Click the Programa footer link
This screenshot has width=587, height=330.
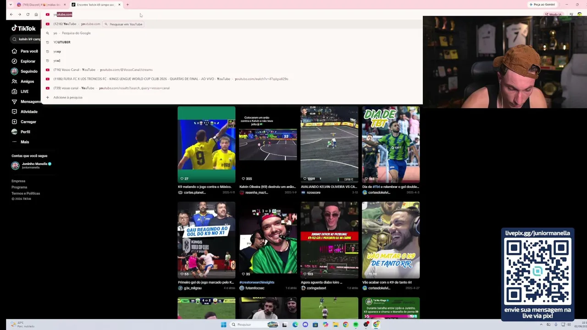coord(19,187)
